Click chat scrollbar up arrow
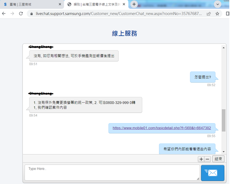 224,48
